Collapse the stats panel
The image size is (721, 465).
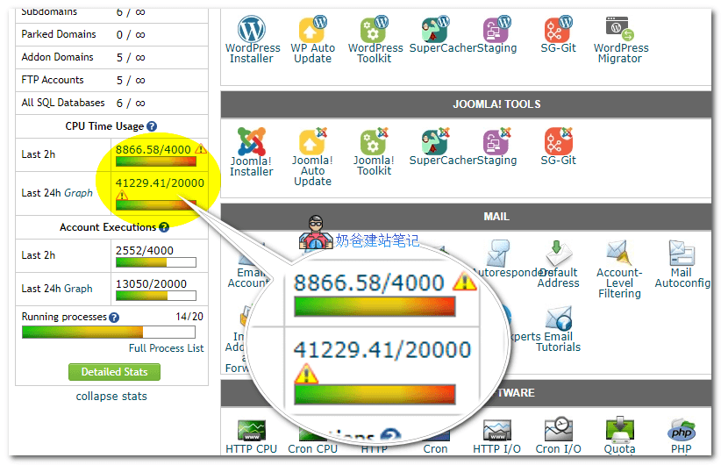(111, 397)
